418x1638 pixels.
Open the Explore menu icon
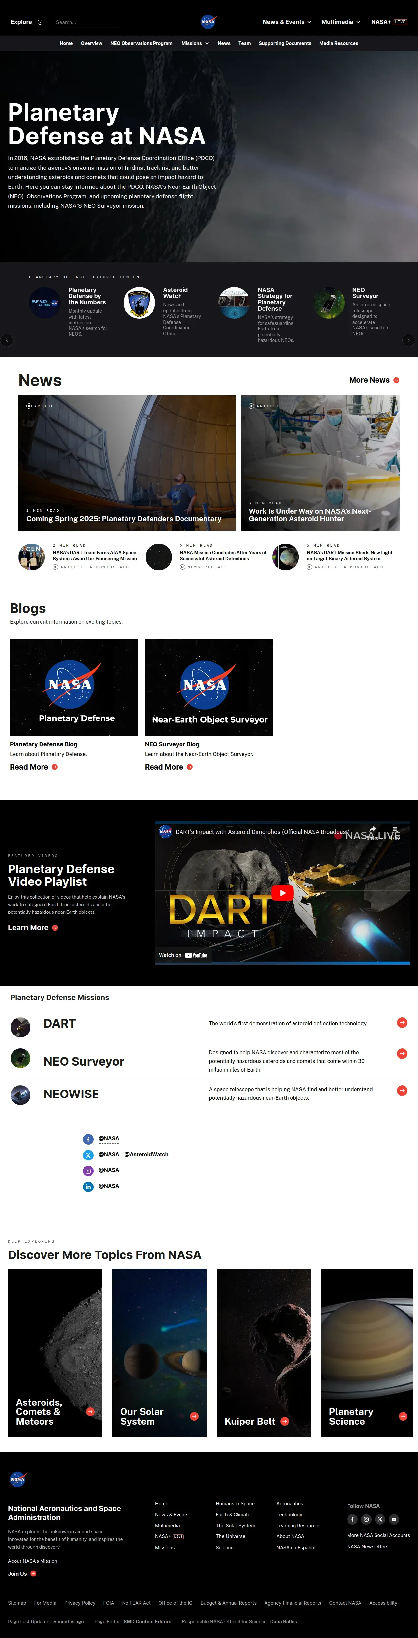pyautogui.click(x=40, y=22)
